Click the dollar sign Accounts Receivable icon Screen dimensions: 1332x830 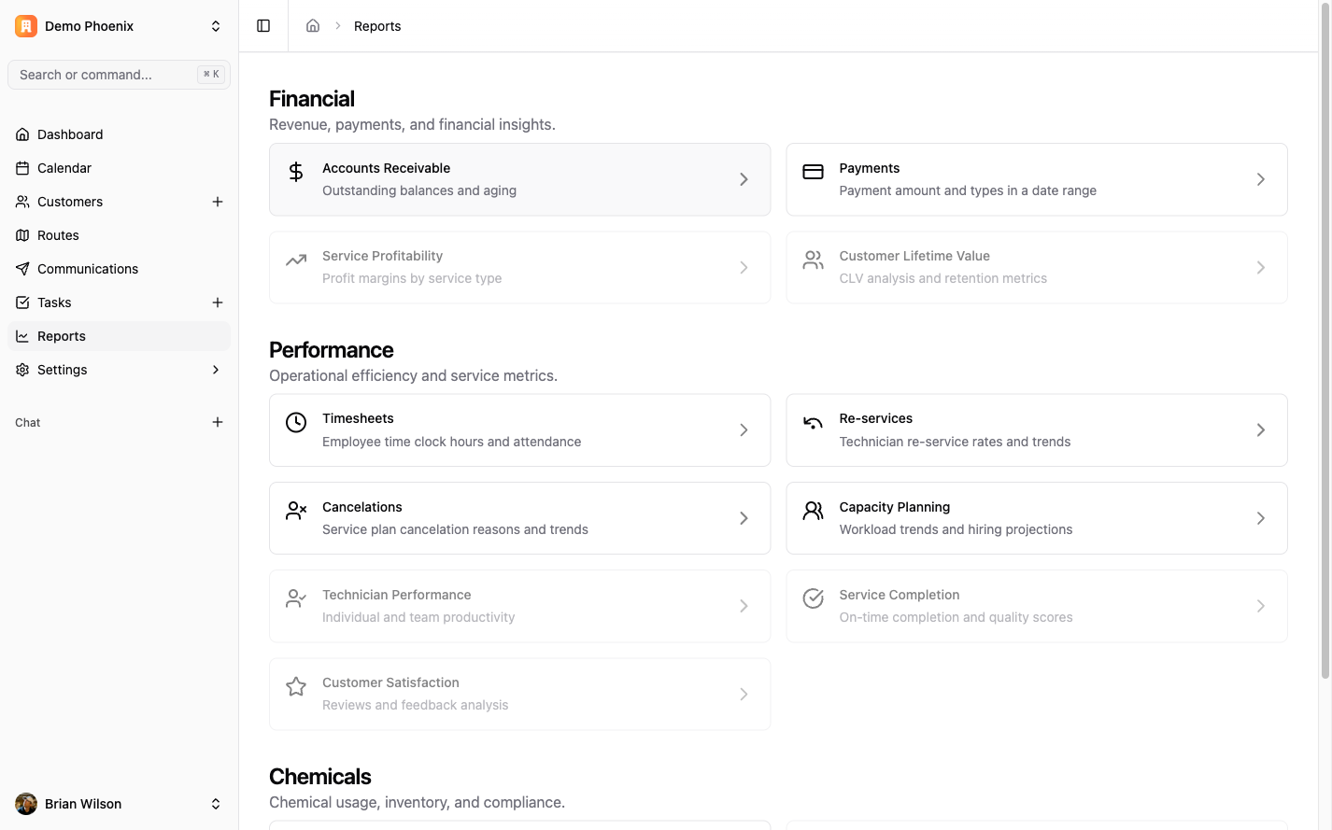click(296, 172)
